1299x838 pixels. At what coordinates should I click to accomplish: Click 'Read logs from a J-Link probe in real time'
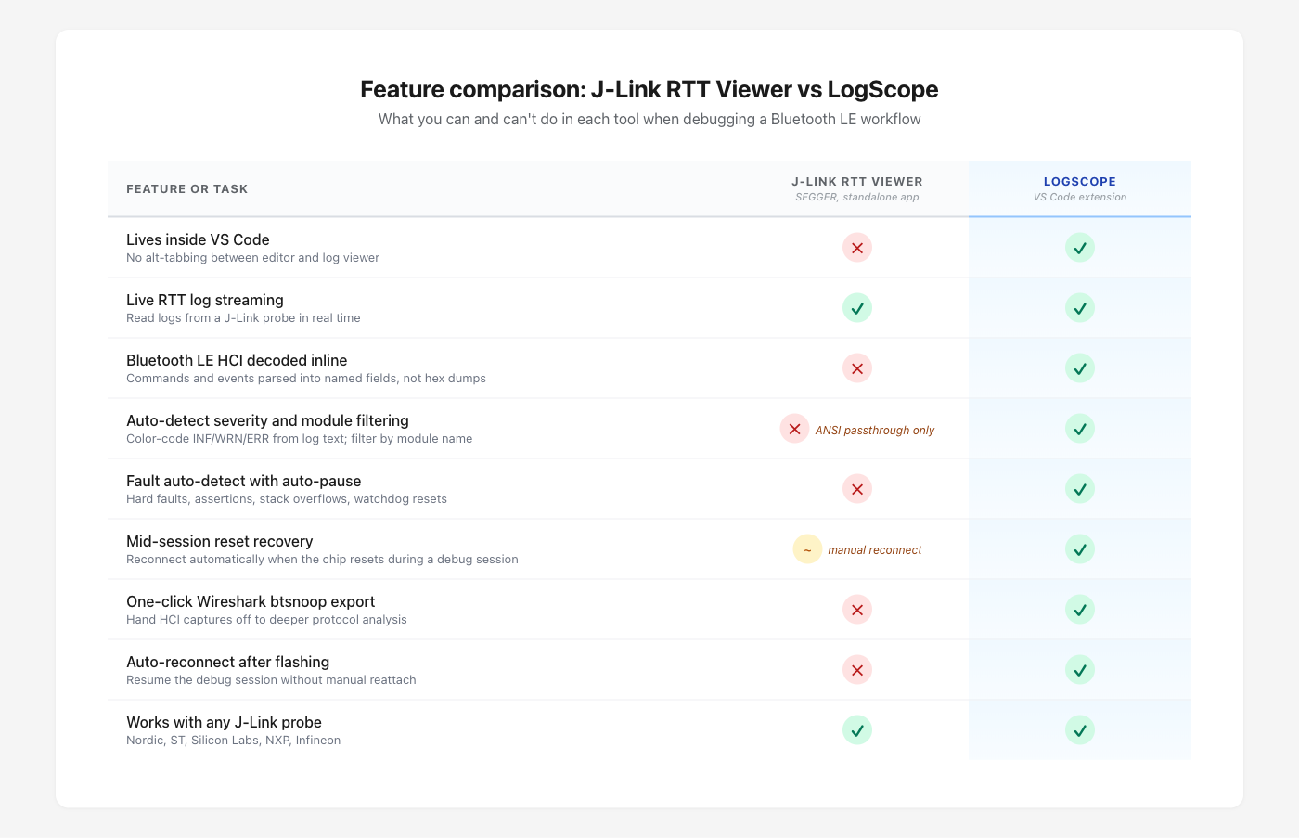(x=243, y=318)
